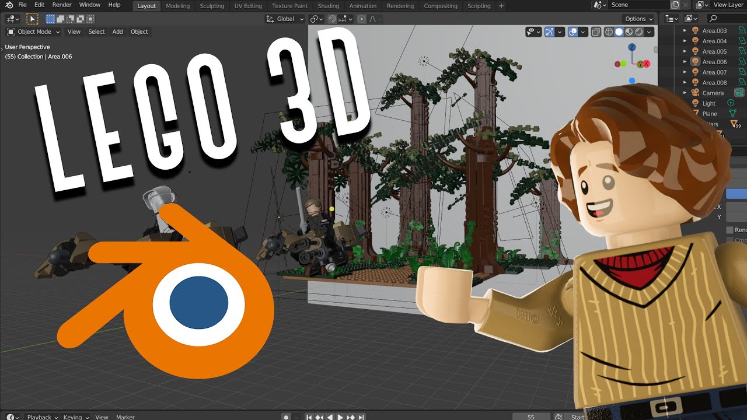Toggle snapping magnet icon

pos(331,19)
